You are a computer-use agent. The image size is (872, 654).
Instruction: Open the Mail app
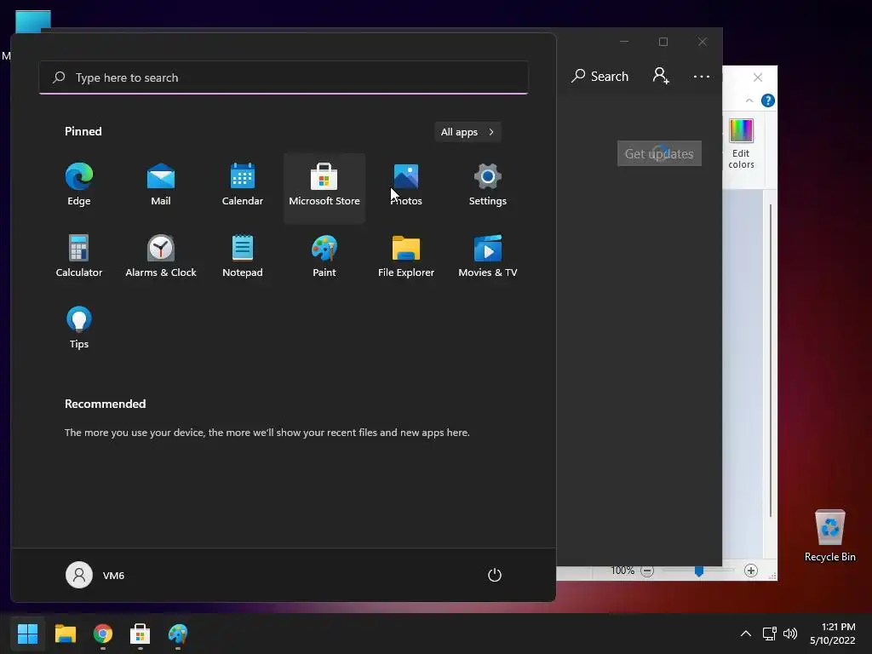click(x=161, y=185)
